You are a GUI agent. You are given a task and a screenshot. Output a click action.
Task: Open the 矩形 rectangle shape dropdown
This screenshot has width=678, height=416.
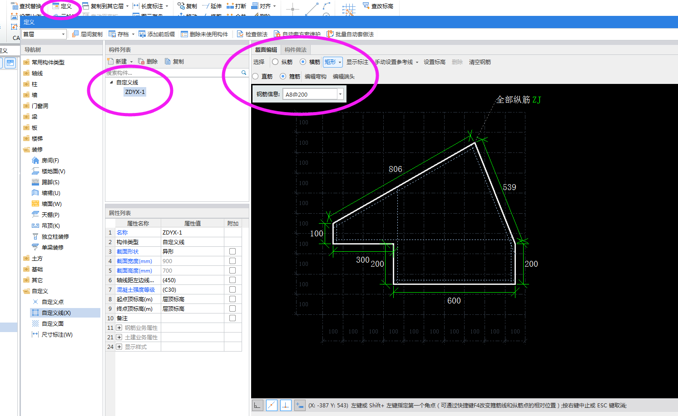[x=333, y=62]
